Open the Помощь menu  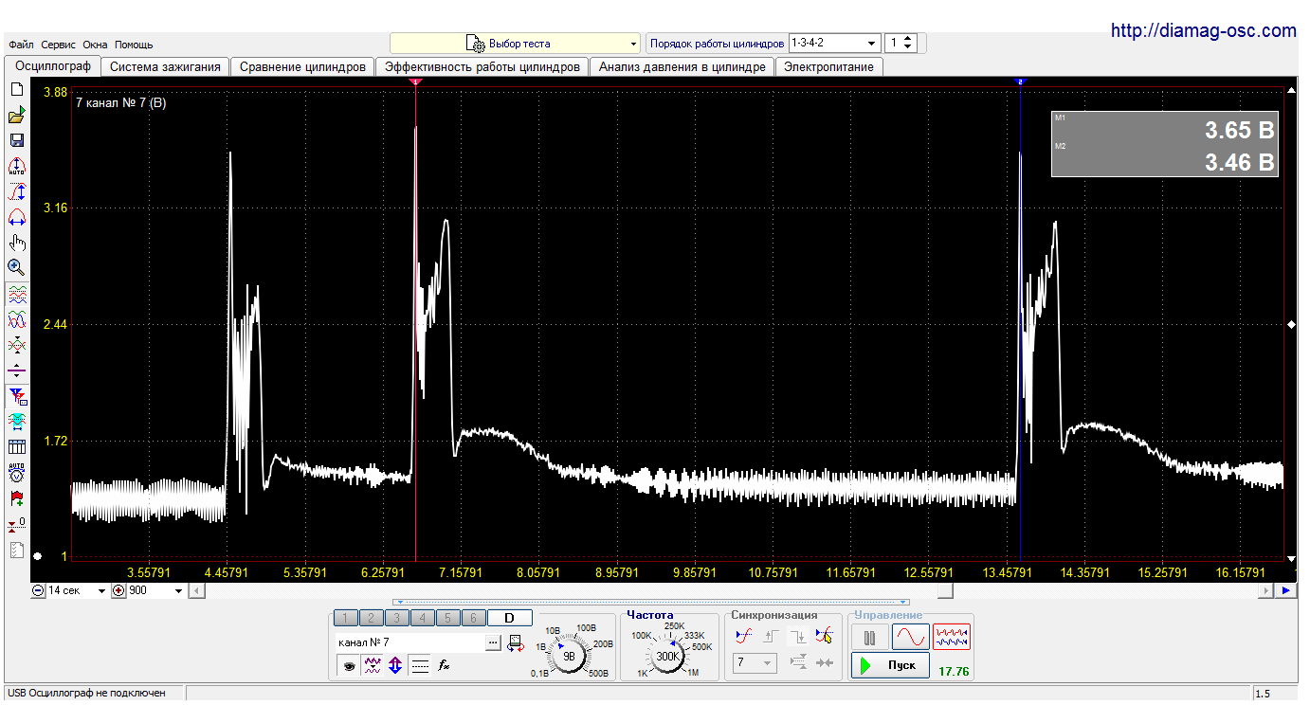[134, 45]
